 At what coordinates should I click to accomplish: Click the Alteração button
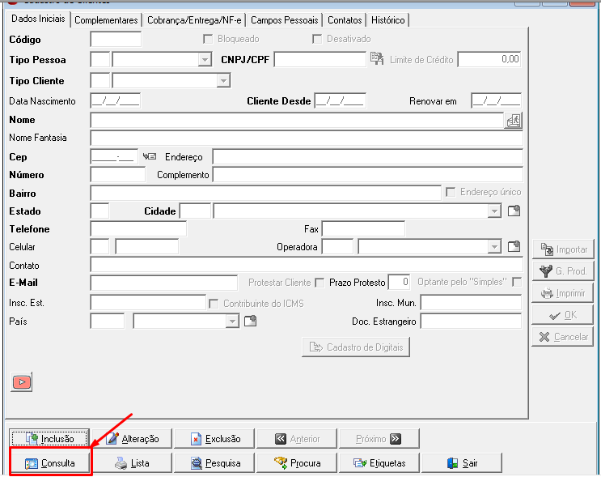pos(132,439)
